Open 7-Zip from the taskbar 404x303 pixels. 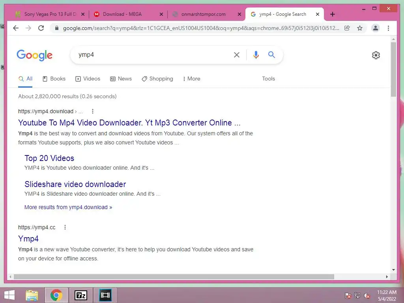coord(80,295)
